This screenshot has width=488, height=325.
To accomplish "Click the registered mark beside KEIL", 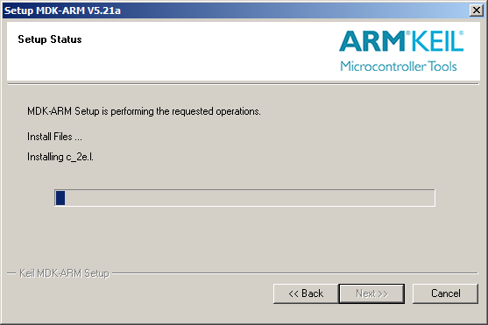I will click(461, 32).
